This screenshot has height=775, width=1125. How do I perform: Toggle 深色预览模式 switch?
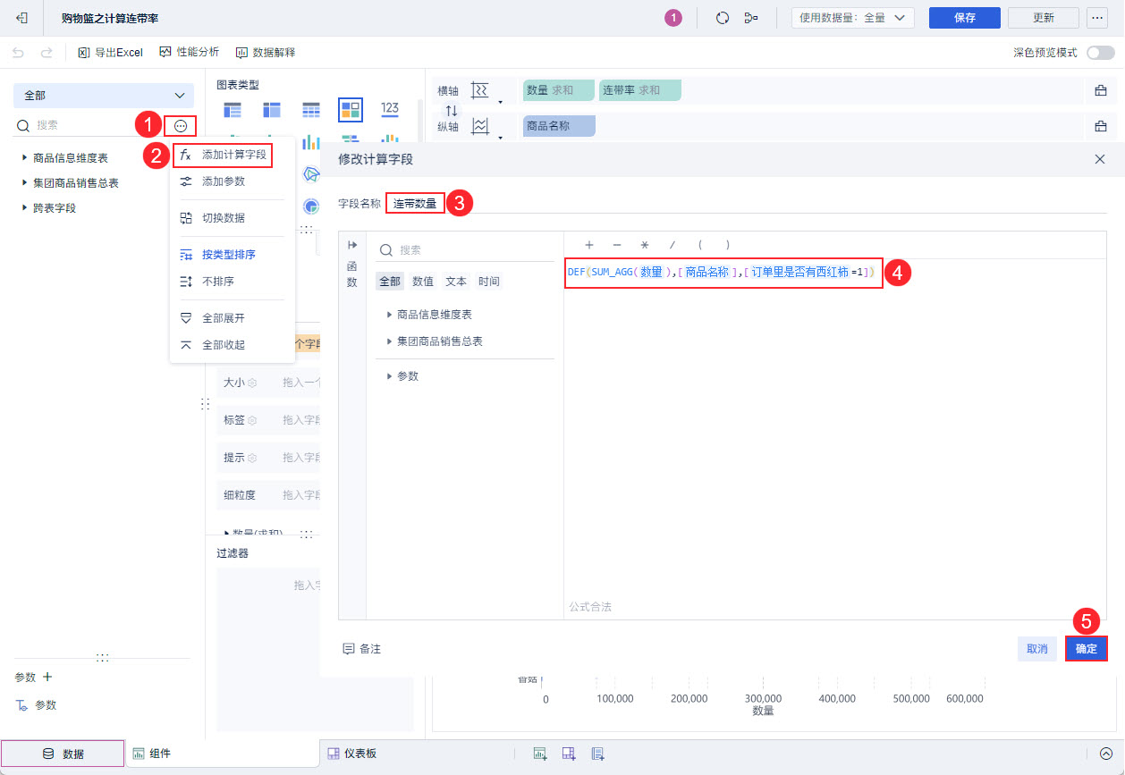(x=1100, y=53)
